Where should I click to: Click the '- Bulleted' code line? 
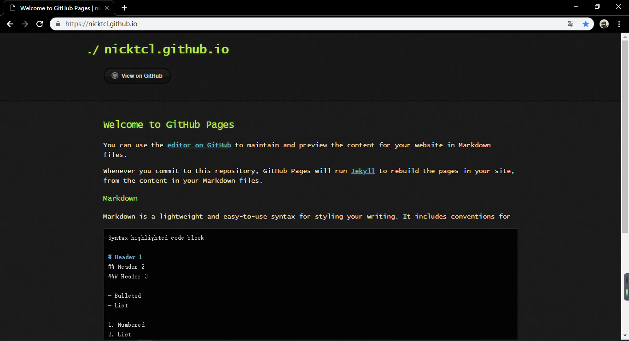[x=125, y=296]
